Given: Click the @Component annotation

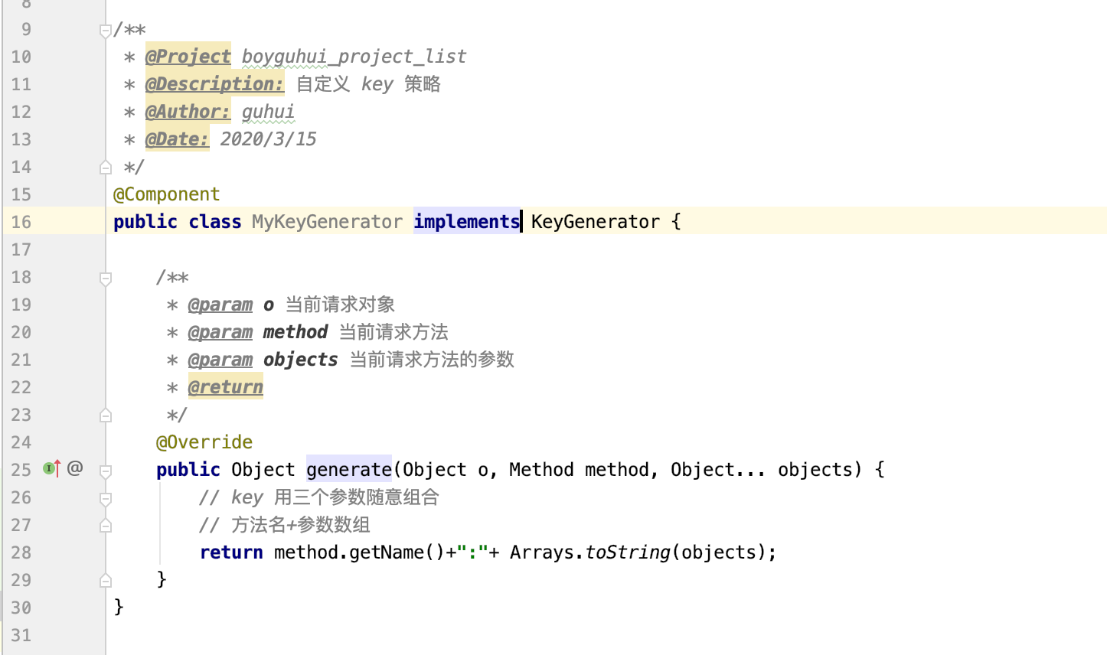Looking at the screenshot, I should pos(167,194).
